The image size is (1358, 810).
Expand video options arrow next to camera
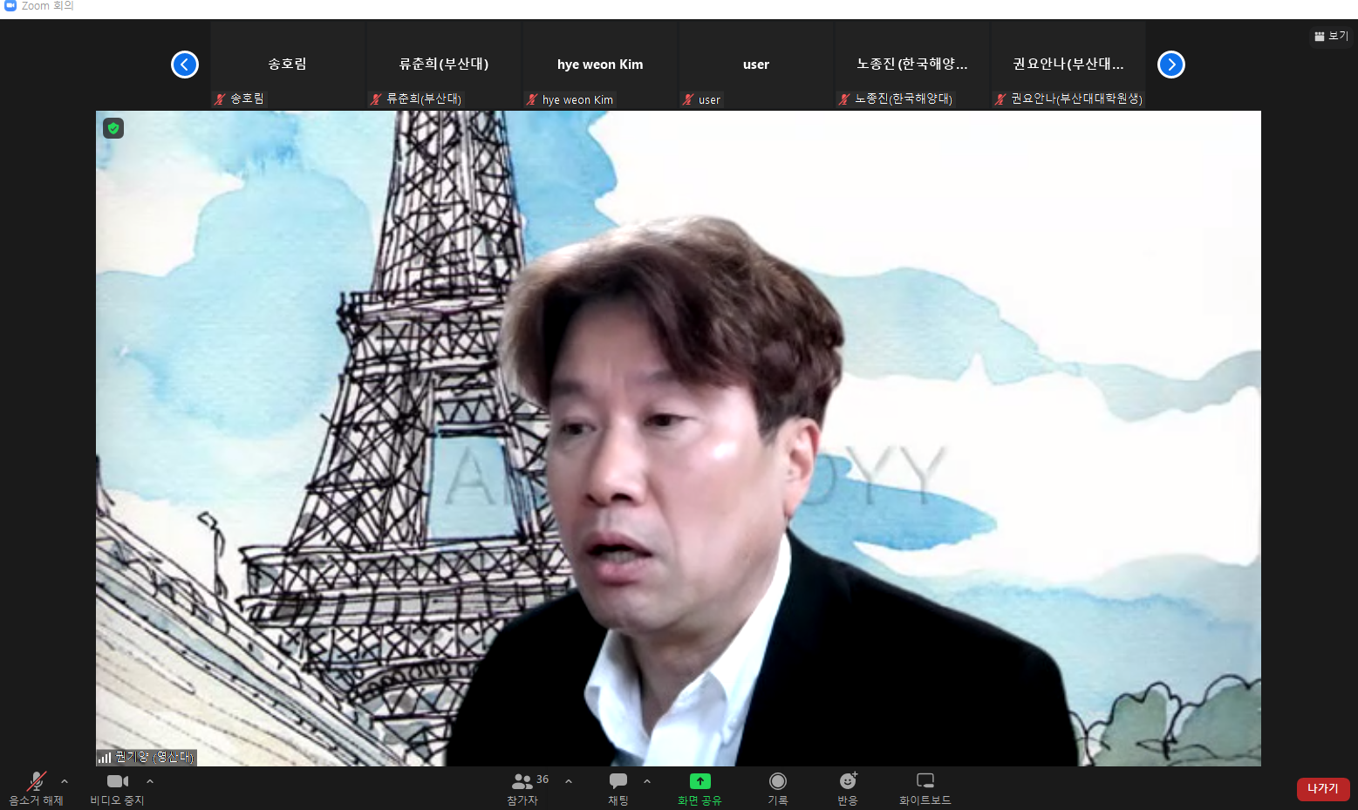tap(150, 781)
